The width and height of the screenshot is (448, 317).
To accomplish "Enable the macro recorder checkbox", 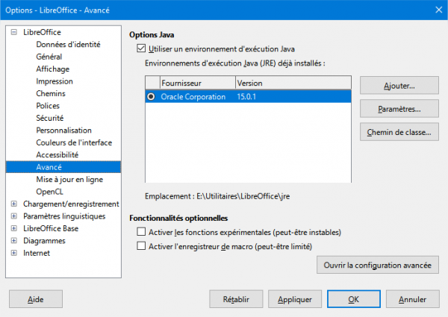I will [142, 246].
